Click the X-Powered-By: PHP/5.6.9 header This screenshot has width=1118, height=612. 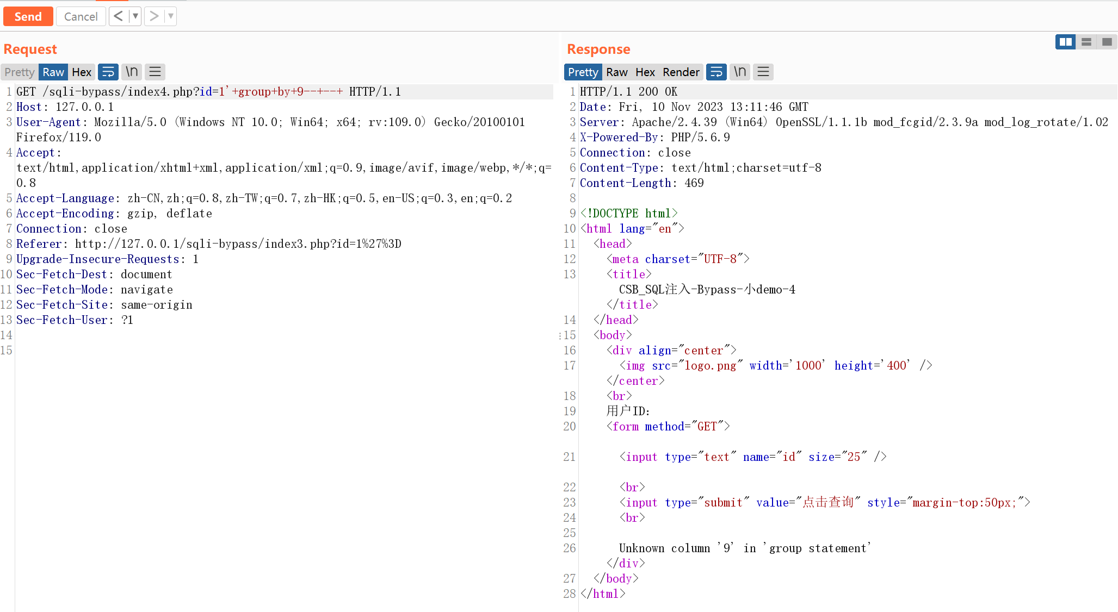(x=654, y=137)
